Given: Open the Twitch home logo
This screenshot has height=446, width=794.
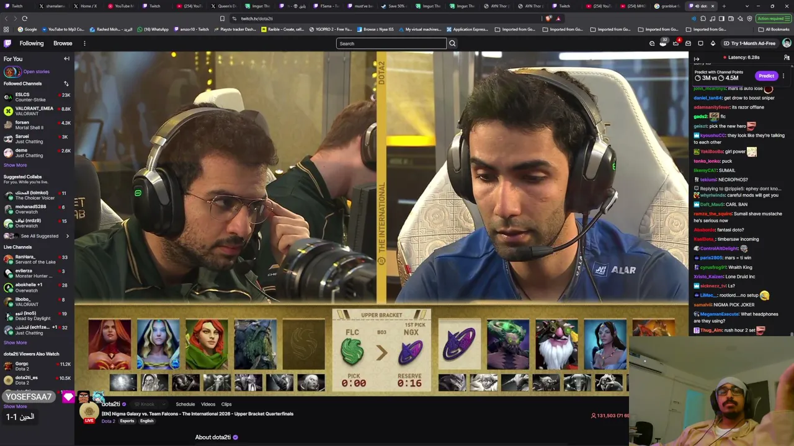Looking at the screenshot, I should tap(7, 43).
